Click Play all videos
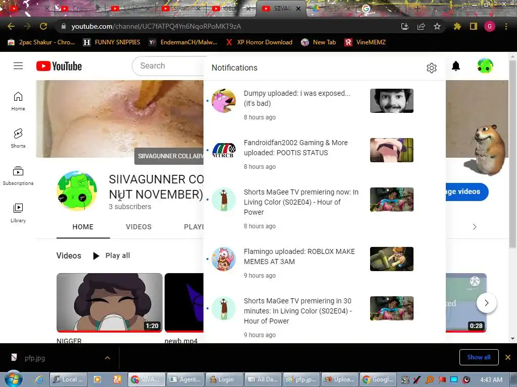This screenshot has height=387, width=517. [112, 255]
